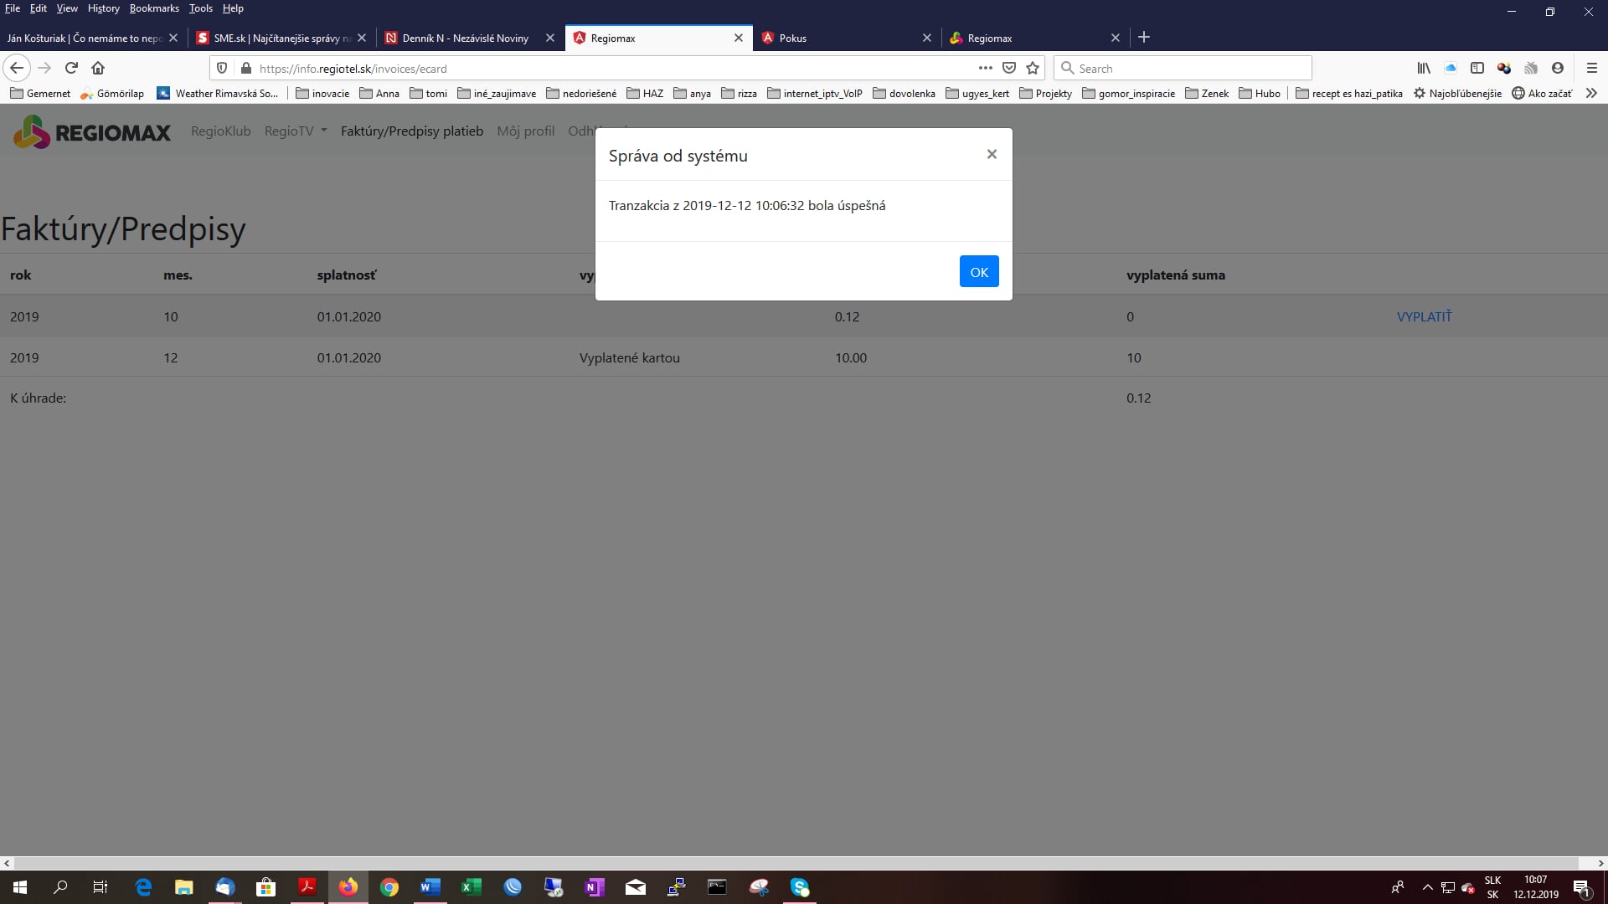
Task: Open Skype from taskbar
Action: point(800,887)
